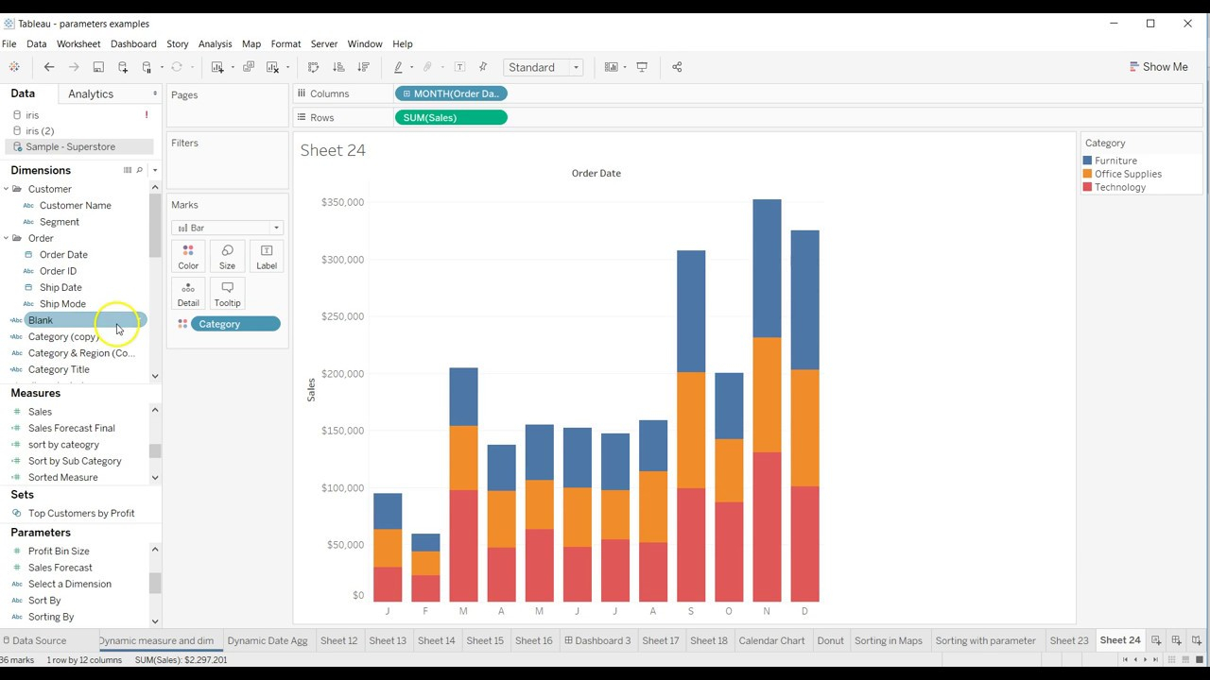This screenshot has width=1210, height=680.
Task: Open the new worksheet icon's dropdown arrow
Action: tap(233, 67)
